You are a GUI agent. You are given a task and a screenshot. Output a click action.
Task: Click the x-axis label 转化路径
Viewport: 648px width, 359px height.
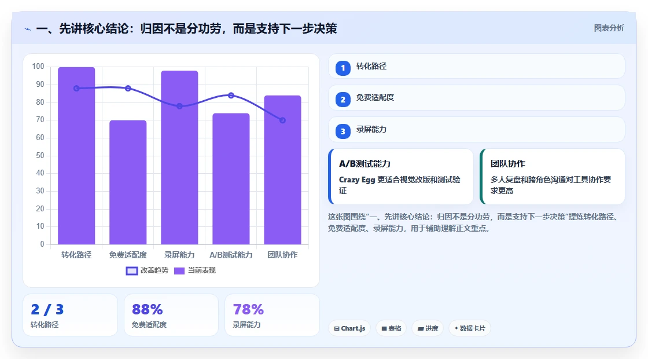tap(76, 255)
